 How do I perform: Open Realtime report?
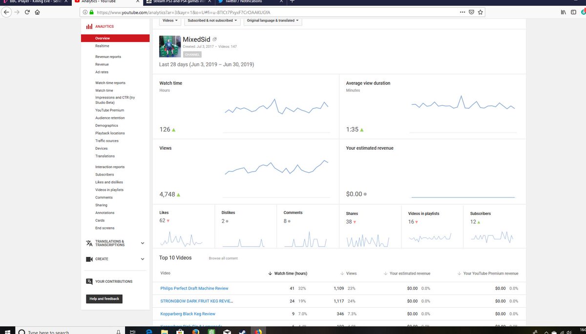point(102,46)
